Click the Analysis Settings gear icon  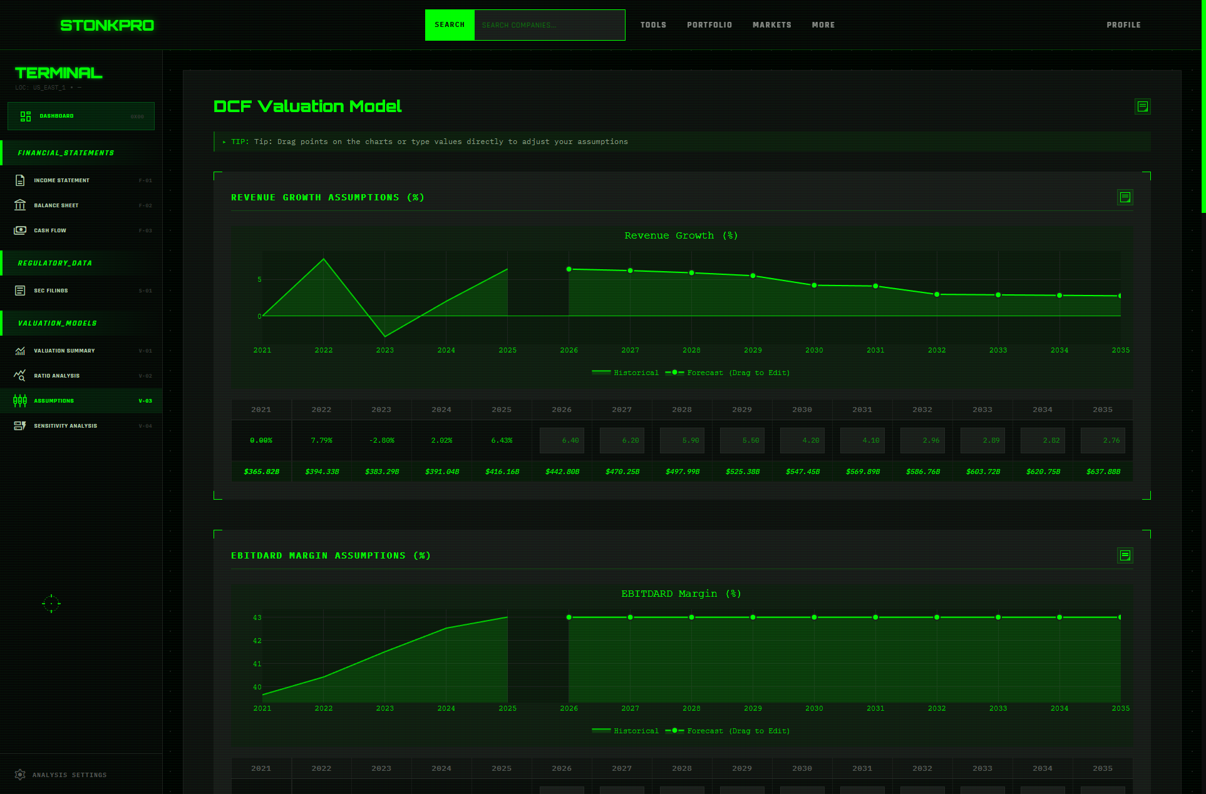pyautogui.click(x=20, y=775)
